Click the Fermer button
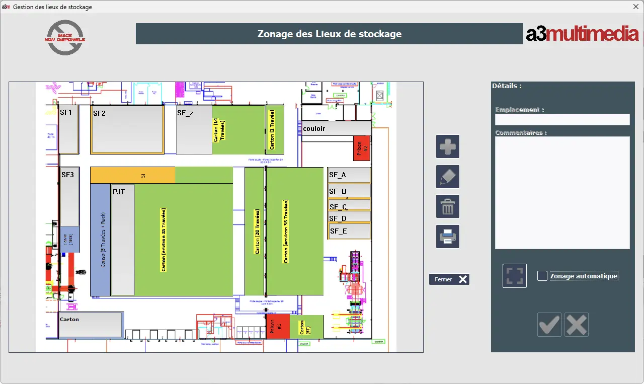Screen dimensions: 644x384 pos(449,279)
